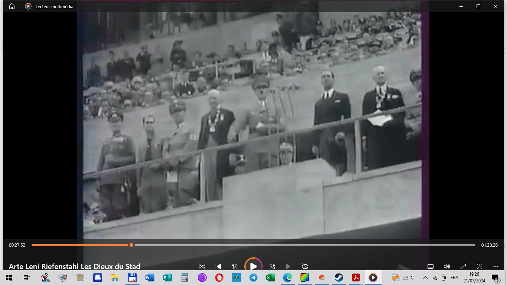
Task: Skip back 10 seconds
Action: pos(235,266)
